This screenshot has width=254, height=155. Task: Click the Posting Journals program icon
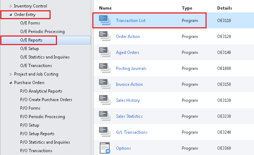tap(104, 68)
